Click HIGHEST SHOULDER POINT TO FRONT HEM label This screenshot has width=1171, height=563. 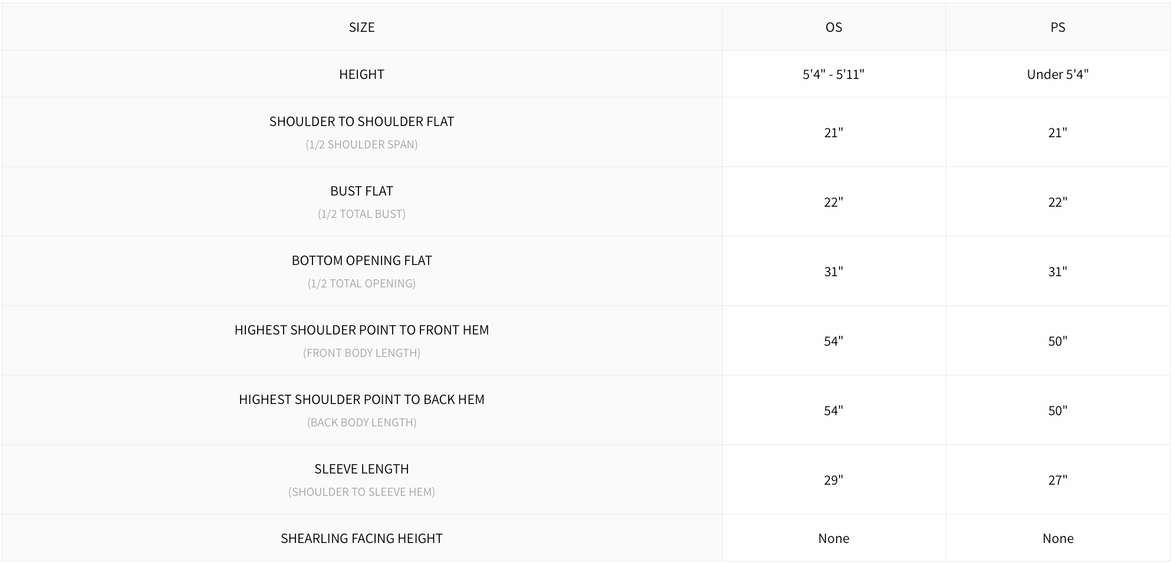(x=361, y=330)
